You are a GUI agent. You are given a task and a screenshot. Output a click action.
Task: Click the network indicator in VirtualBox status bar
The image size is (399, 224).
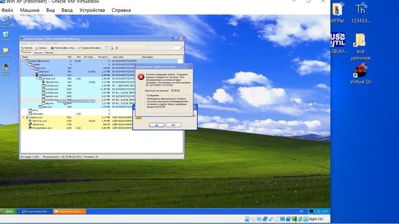265,219
